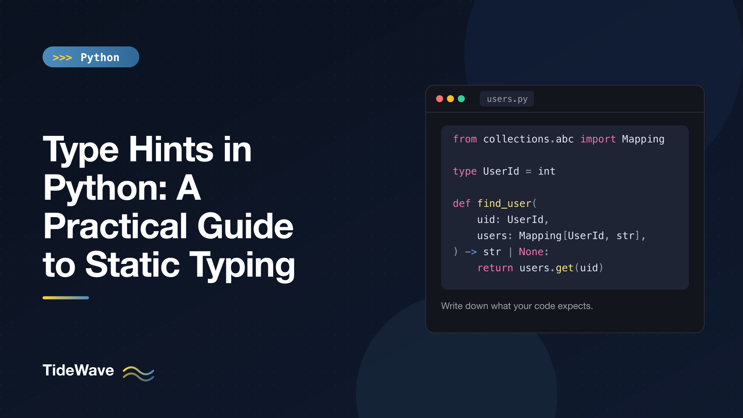743x418 pixels.
Task: Click the 'def find_user(' line
Action: (495, 203)
